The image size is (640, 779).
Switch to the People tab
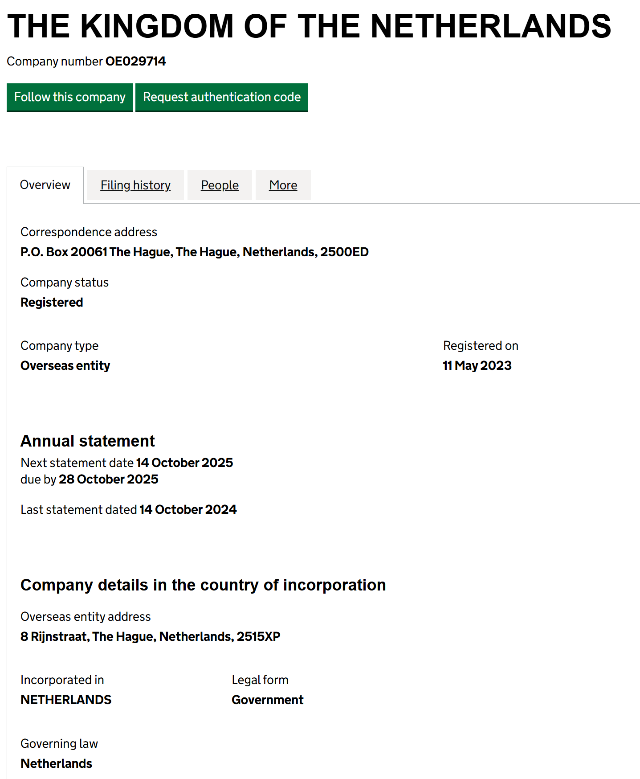[x=220, y=185]
